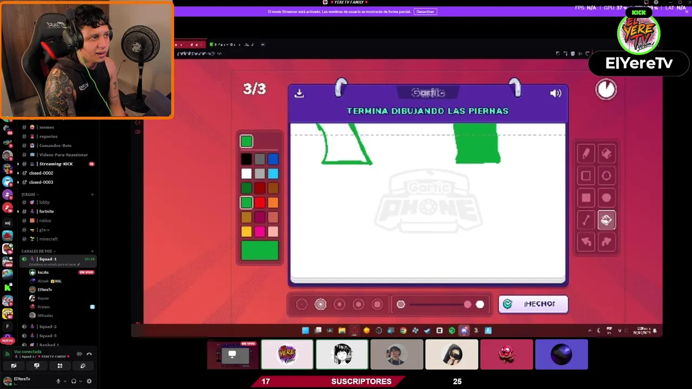Select the straight line tool
The width and height of the screenshot is (692, 389).
coord(586,220)
